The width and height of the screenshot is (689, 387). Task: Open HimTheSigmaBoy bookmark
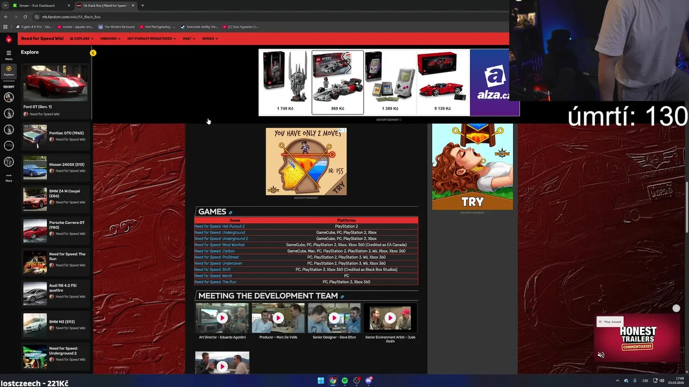tap(158, 27)
